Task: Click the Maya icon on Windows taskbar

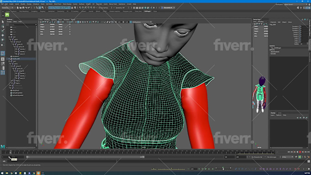Action: click(38, 173)
